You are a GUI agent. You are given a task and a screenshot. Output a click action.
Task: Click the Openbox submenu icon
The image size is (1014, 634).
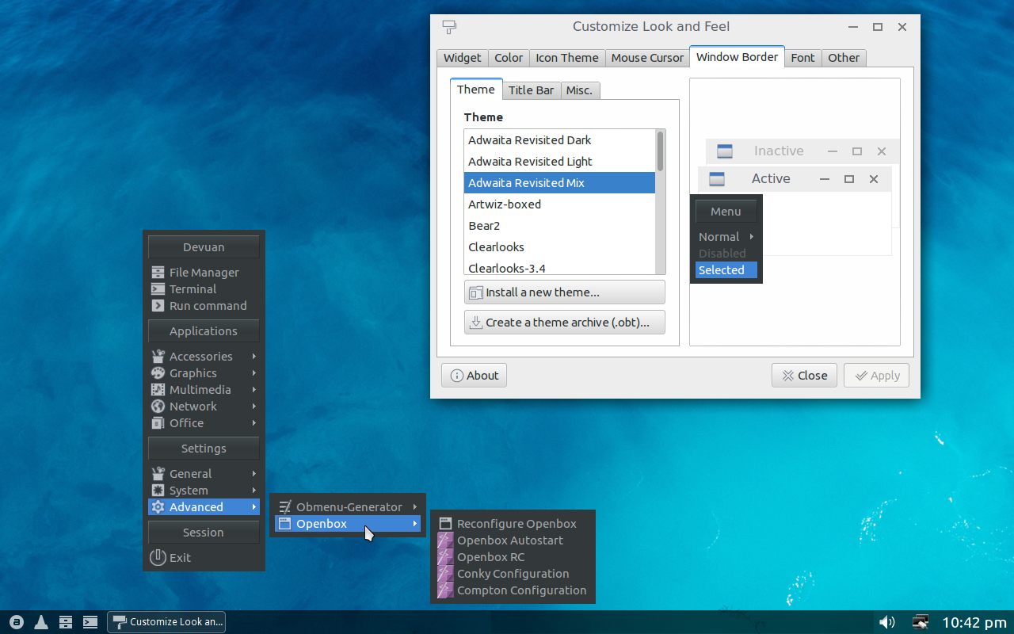(x=284, y=524)
